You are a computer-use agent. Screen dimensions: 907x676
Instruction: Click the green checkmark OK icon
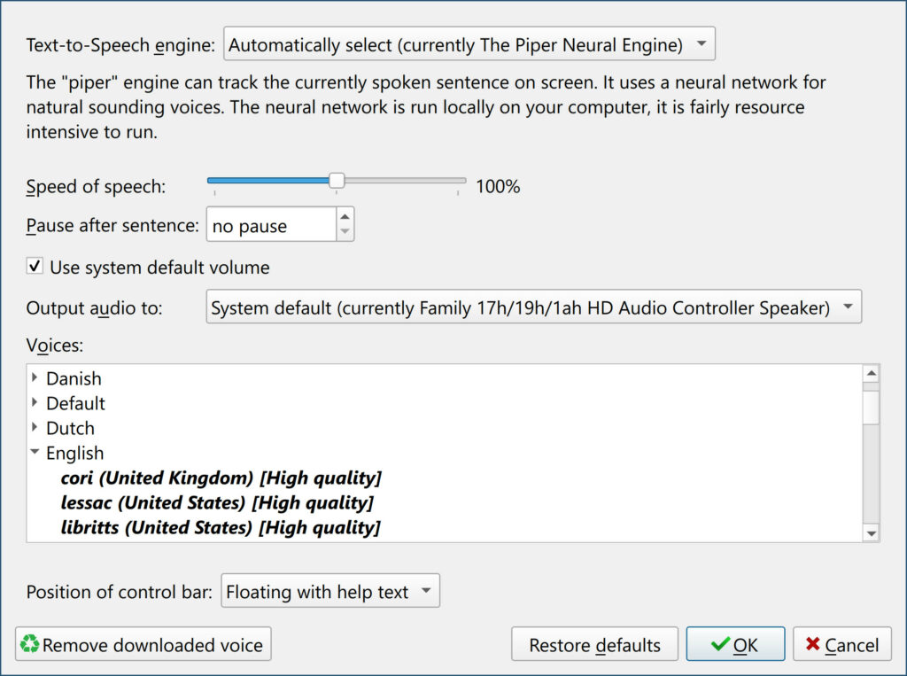point(720,645)
